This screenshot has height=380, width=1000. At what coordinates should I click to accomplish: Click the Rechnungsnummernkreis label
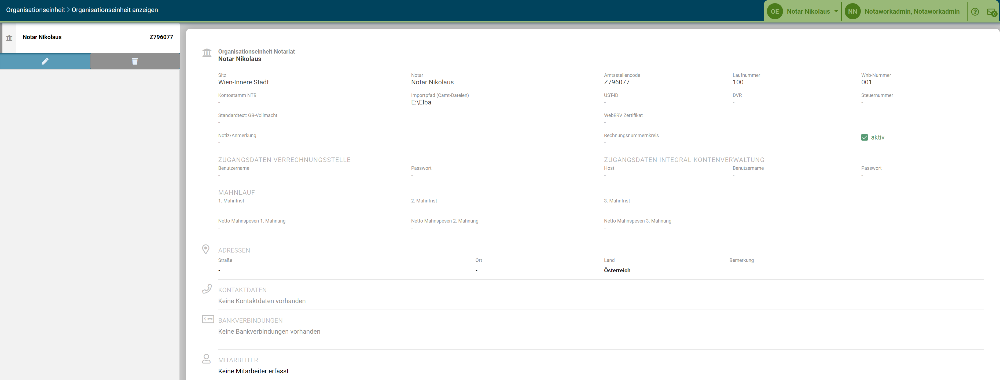point(631,136)
